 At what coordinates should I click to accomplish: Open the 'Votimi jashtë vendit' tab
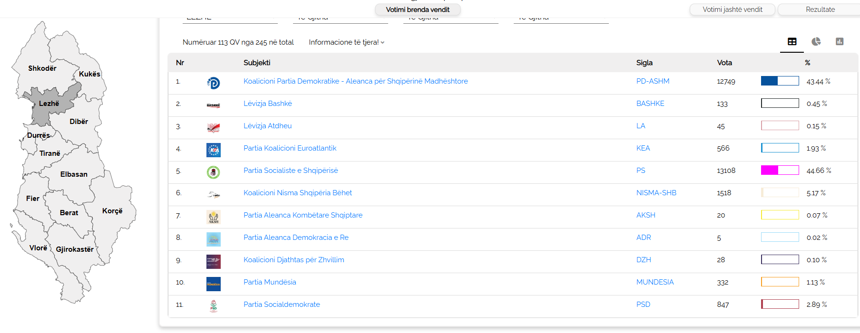[732, 10]
